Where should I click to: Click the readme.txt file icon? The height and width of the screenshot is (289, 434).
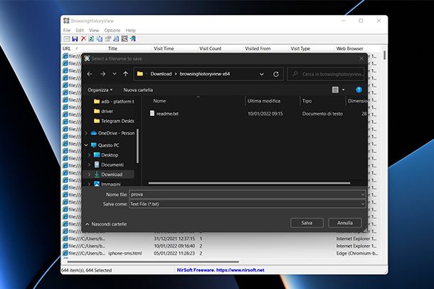(152, 113)
